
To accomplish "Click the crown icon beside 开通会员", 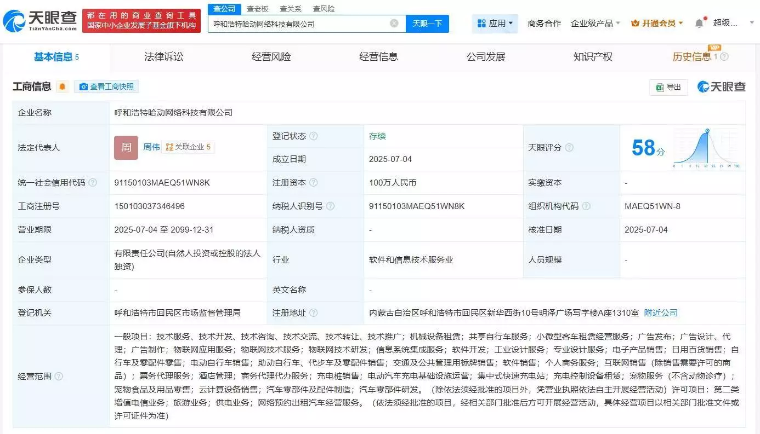I will (636, 23).
